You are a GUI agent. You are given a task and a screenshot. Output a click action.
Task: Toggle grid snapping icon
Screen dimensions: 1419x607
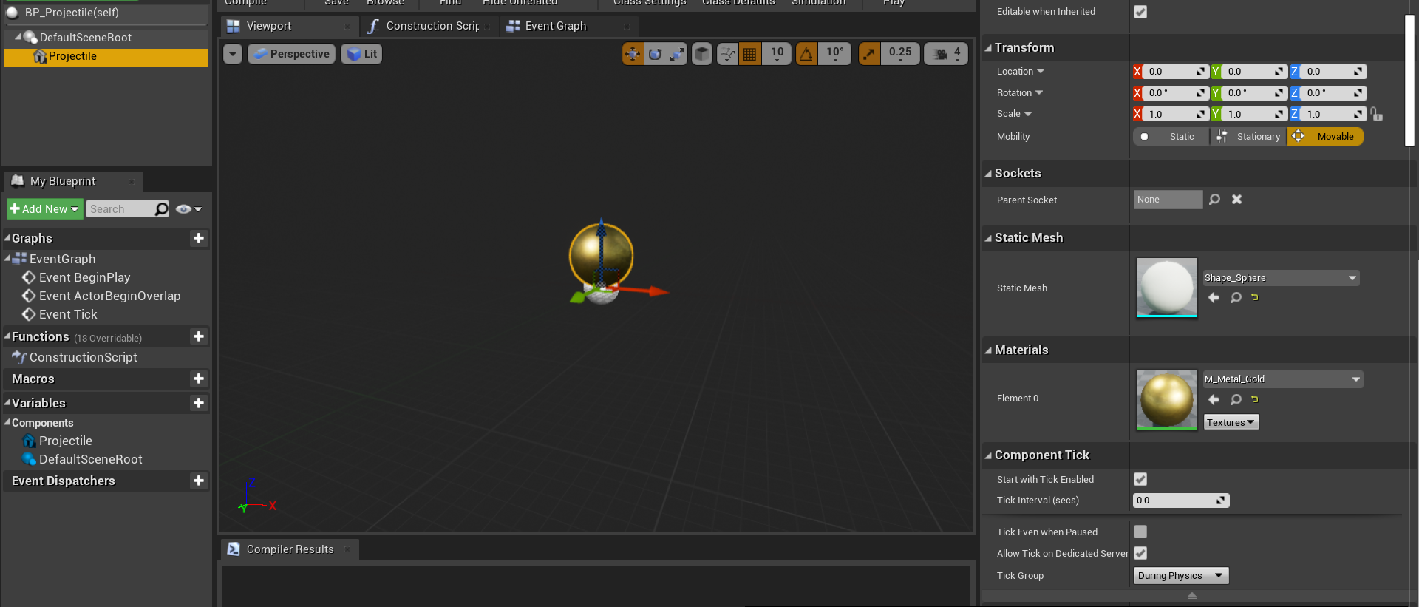coord(749,54)
